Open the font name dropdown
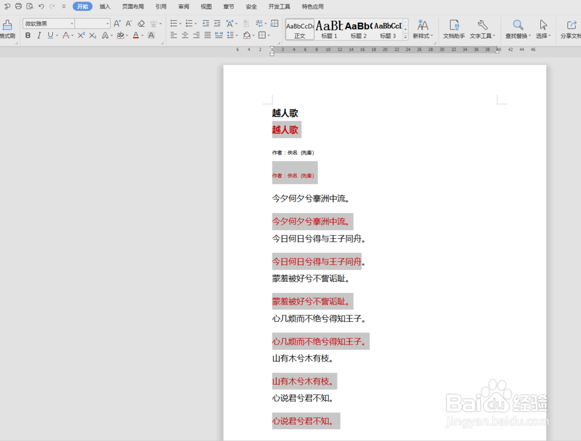 click(x=73, y=23)
